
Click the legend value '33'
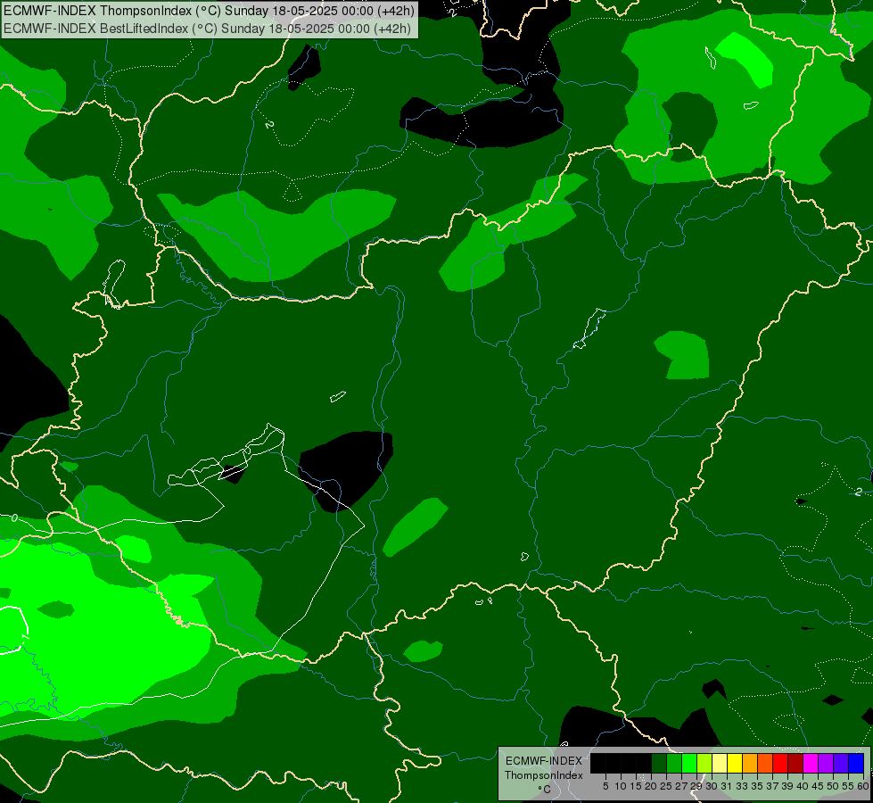tap(742, 786)
